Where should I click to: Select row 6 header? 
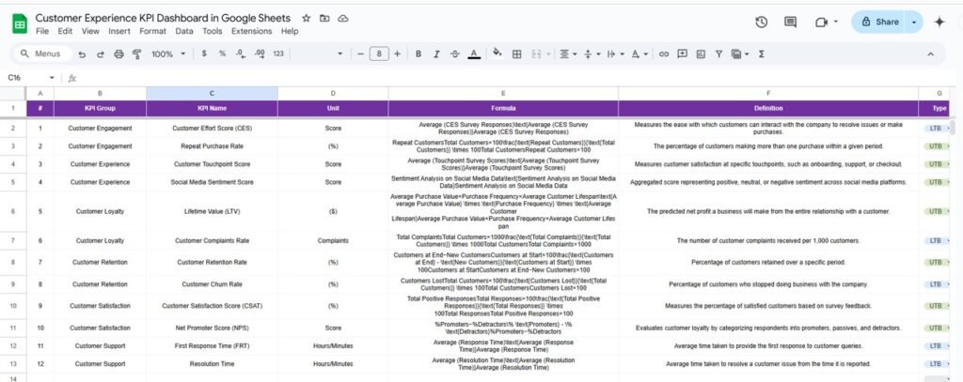13,211
